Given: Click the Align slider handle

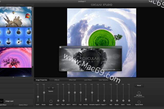Looking at the screenshot, I should (x=81, y=93).
